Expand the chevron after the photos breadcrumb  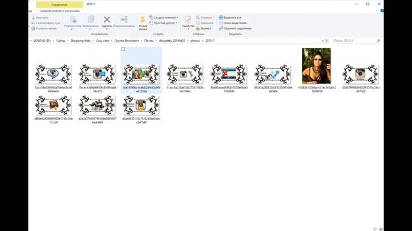click(203, 41)
